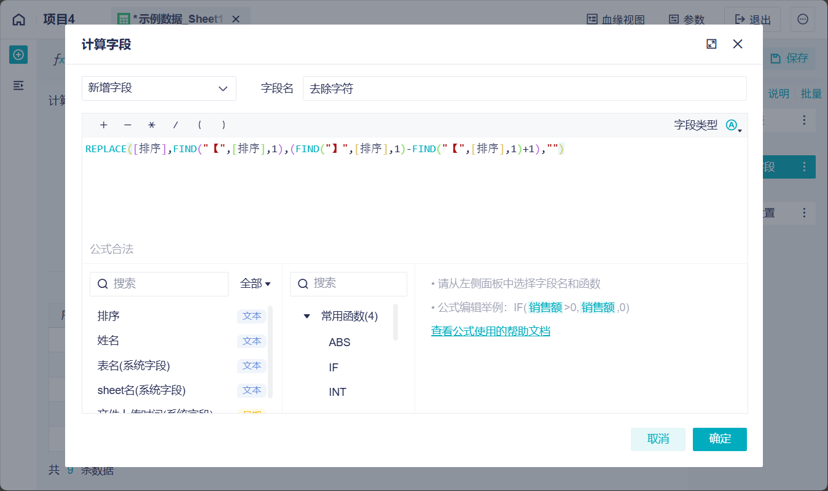Screen dimensions: 828x491
Task: Insert the multiply asterisk operator
Action: click(x=152, y=125)
